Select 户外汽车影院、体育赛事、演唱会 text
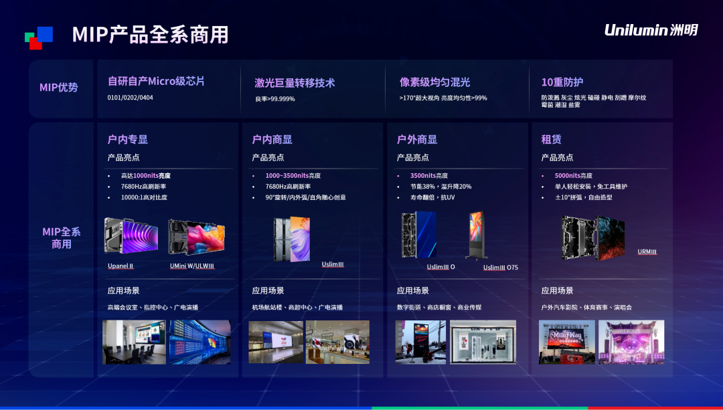Image resolution: width=723 pixels, height=410 pixels. 586,307
